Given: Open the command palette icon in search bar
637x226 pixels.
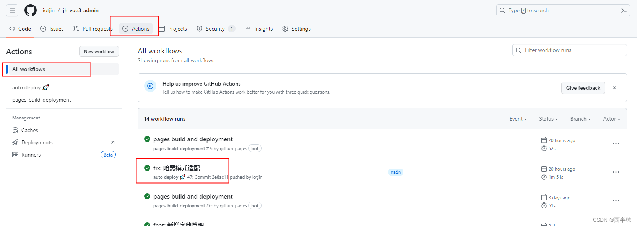Looking at the screenshot, I should [624, 10].
